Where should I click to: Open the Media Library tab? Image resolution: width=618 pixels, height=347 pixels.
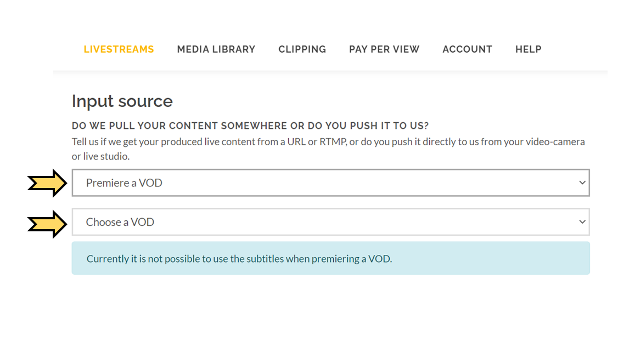pyautogui.click(x=216, y=49)
